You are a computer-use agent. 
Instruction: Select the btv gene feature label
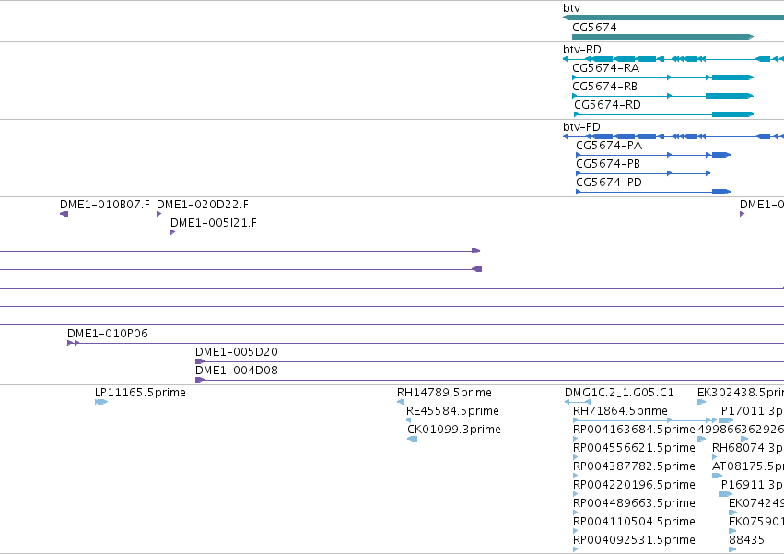(571, 8)
